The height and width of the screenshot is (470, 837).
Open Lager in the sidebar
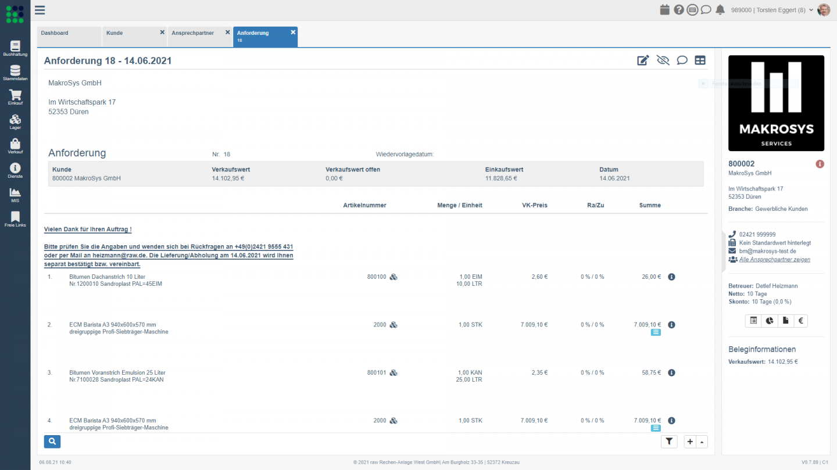coord(15,121)
